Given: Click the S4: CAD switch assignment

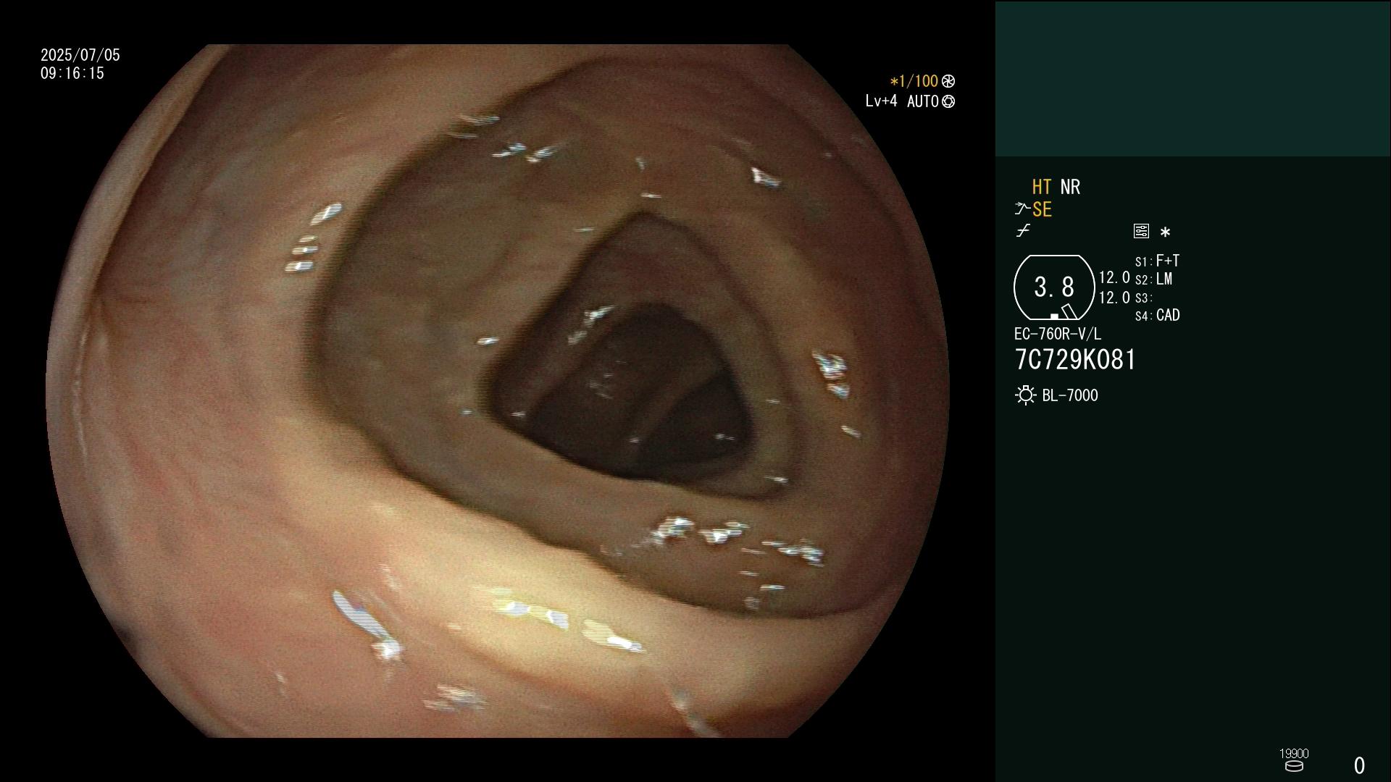Looking at the screenshot, I should click(x=1157, y=316).
